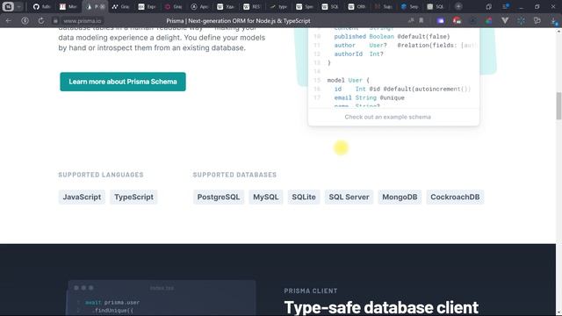Screen dimensions: 562x316
Task: Click the 'SUPPORTED DATABASES' heading
Action: pyautogui.click(x=234, y=175)
